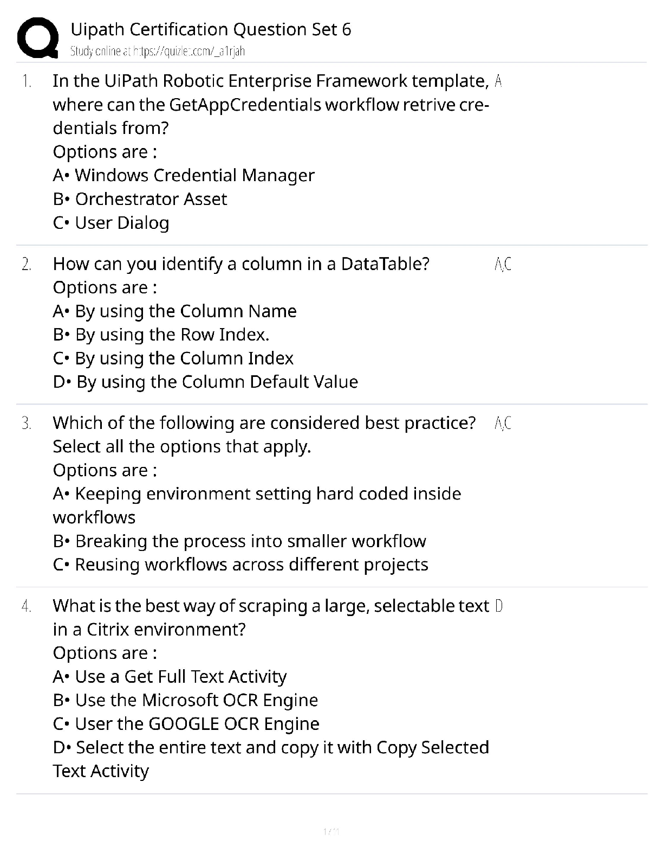
Task: Pick option By using the Row Index
Action: (161, 335)
